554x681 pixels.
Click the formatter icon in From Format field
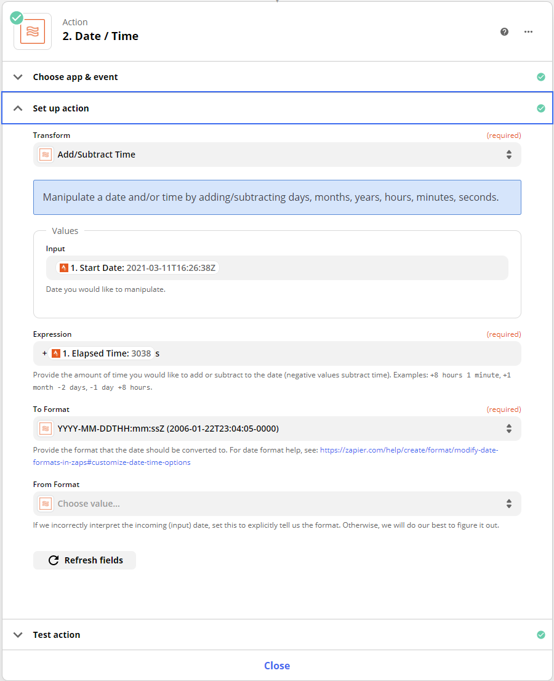[x=46, y=504]
